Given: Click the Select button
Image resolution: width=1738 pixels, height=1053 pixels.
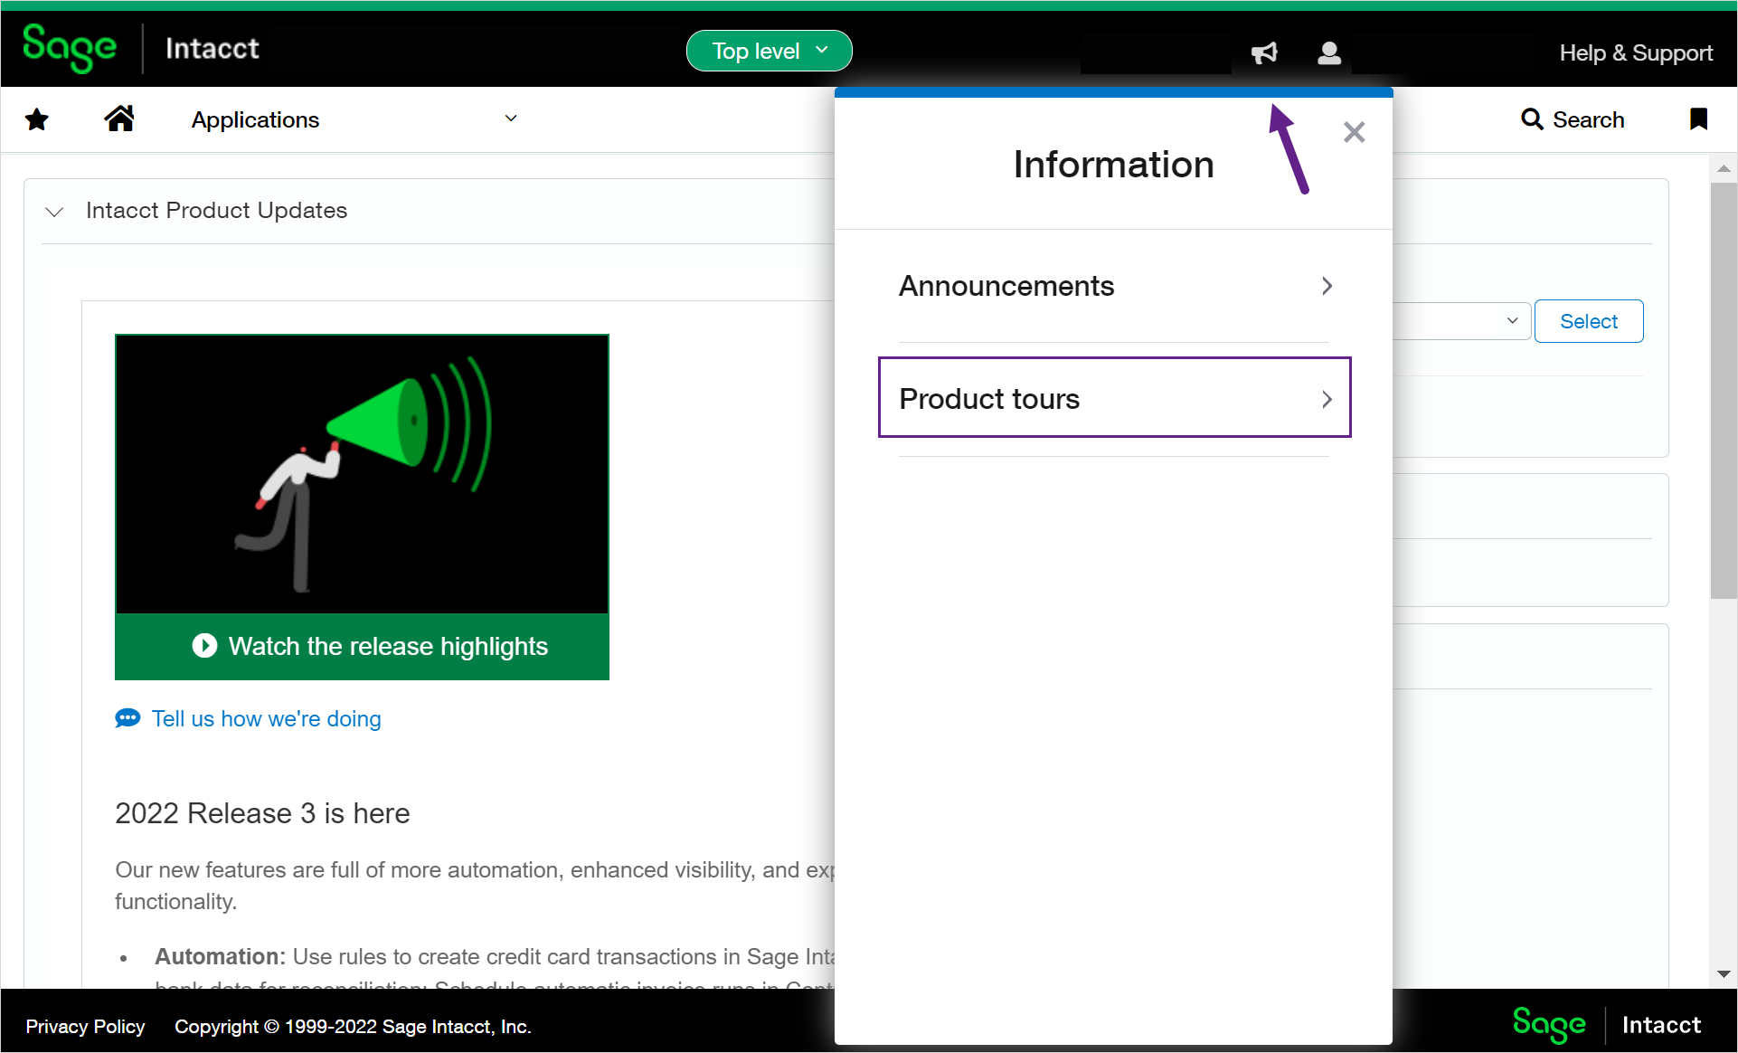Looking at the screenshot, I should [x=1588, y=321].
